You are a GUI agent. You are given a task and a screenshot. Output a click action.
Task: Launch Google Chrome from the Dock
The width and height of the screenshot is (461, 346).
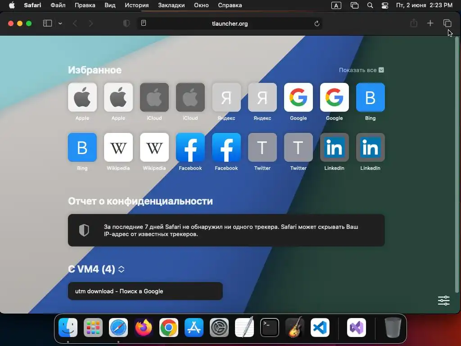coord(169,328)
